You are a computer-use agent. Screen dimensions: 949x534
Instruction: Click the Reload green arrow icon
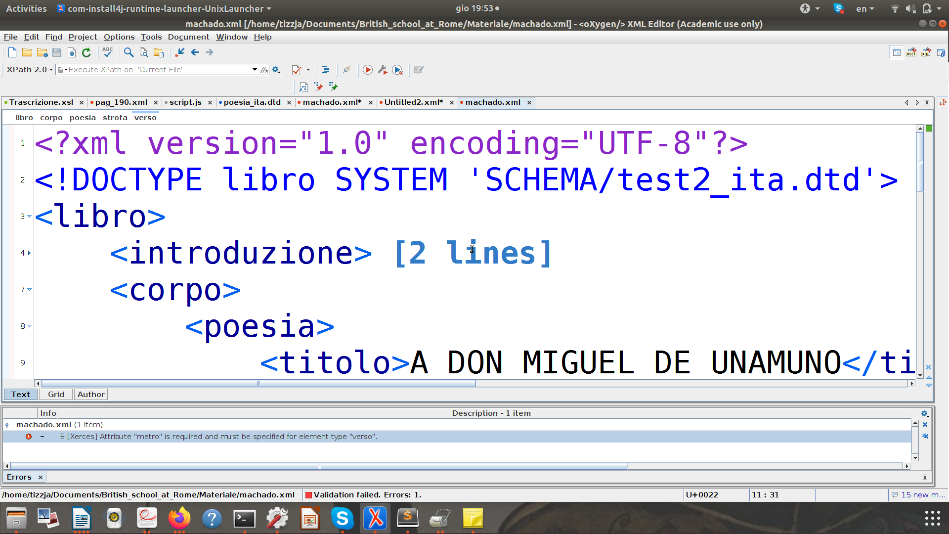pos(86,52)
